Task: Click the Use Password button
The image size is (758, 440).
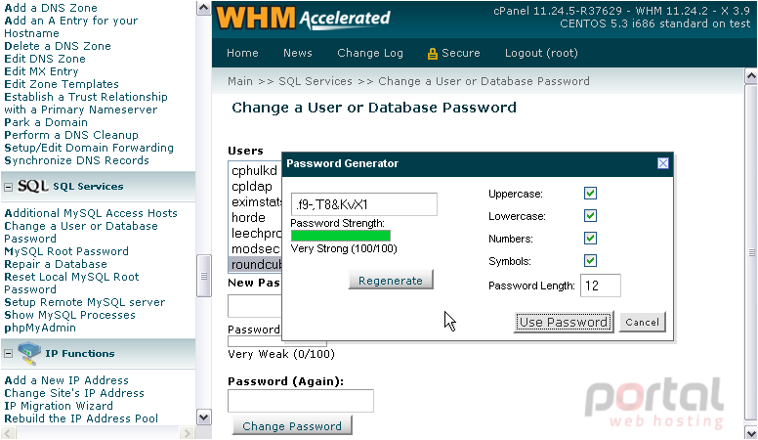Action: [564, 323]
